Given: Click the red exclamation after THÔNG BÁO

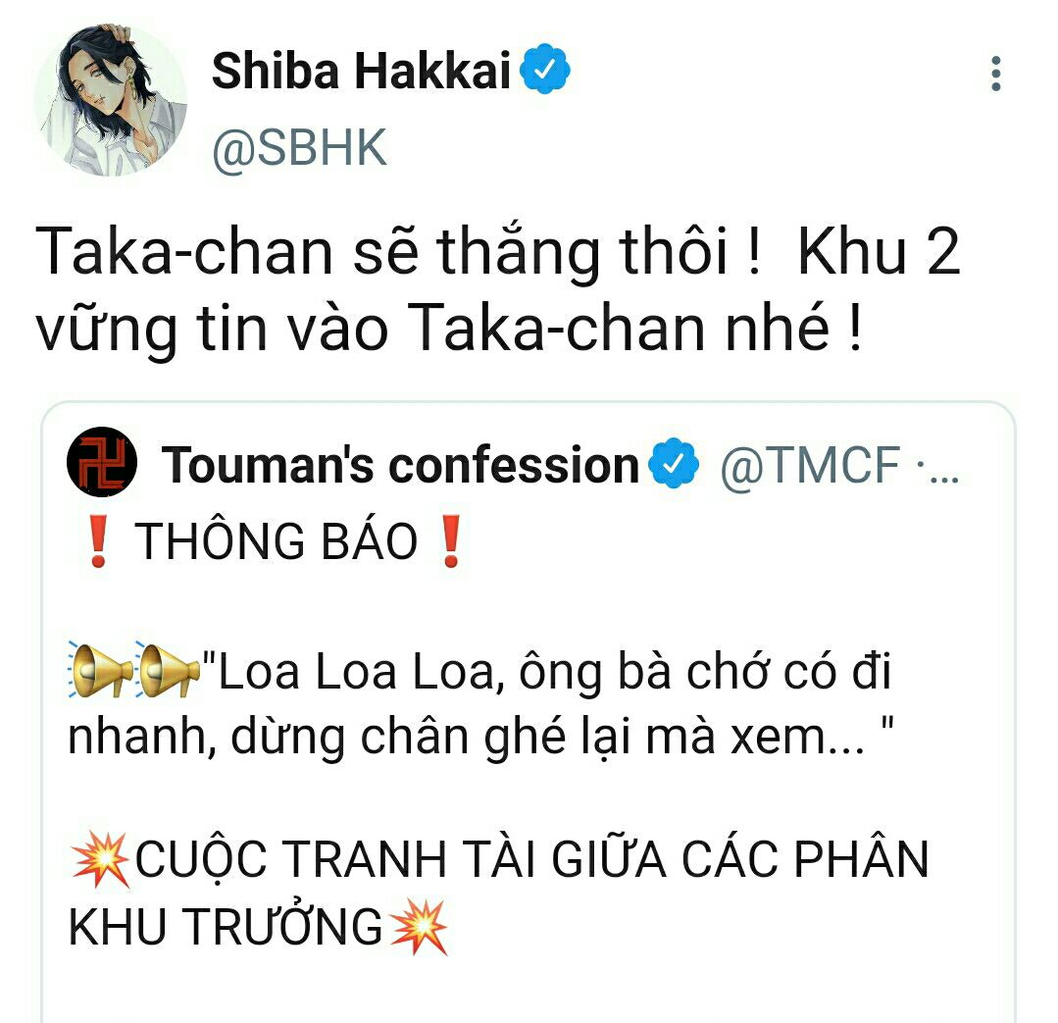Looking at the screenshot, I should tap(450, 541).
